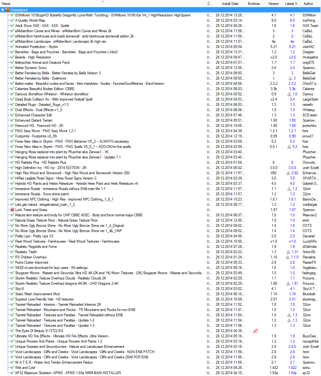Click update warning icon for RS Children Overhaul
This screenshot has height=376, width=321.
coord(288,257)
